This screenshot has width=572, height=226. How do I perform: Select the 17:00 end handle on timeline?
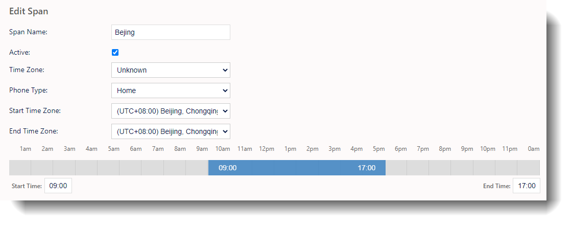367,168
